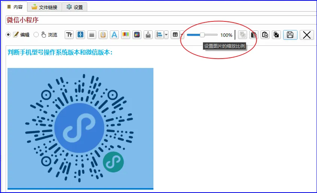Click the image zoom ratio slider handle
Screen dimensions: 317x193
pyautogui.click(x=202, y=35)
